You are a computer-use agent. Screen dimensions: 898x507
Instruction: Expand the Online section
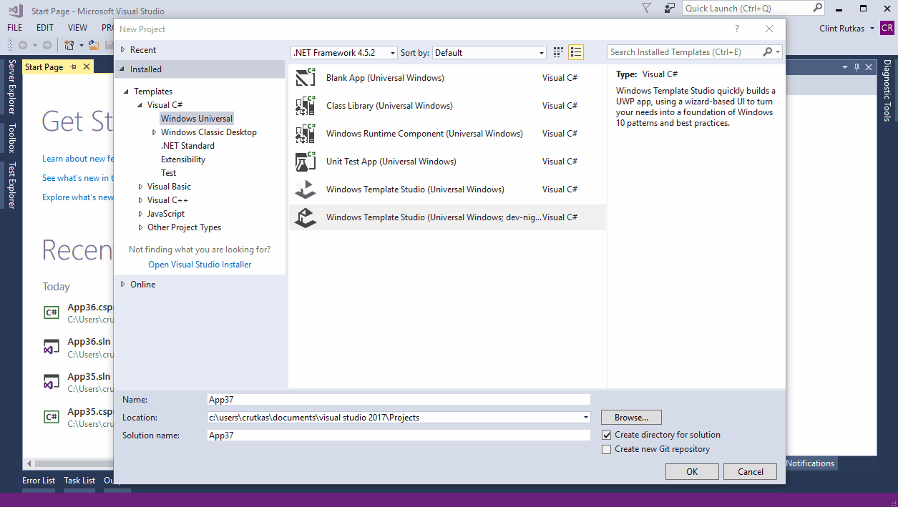[x=123, y=285]
